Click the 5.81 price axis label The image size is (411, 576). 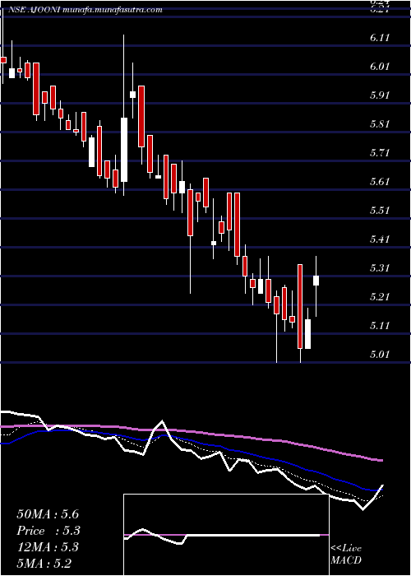pos(380,123)
